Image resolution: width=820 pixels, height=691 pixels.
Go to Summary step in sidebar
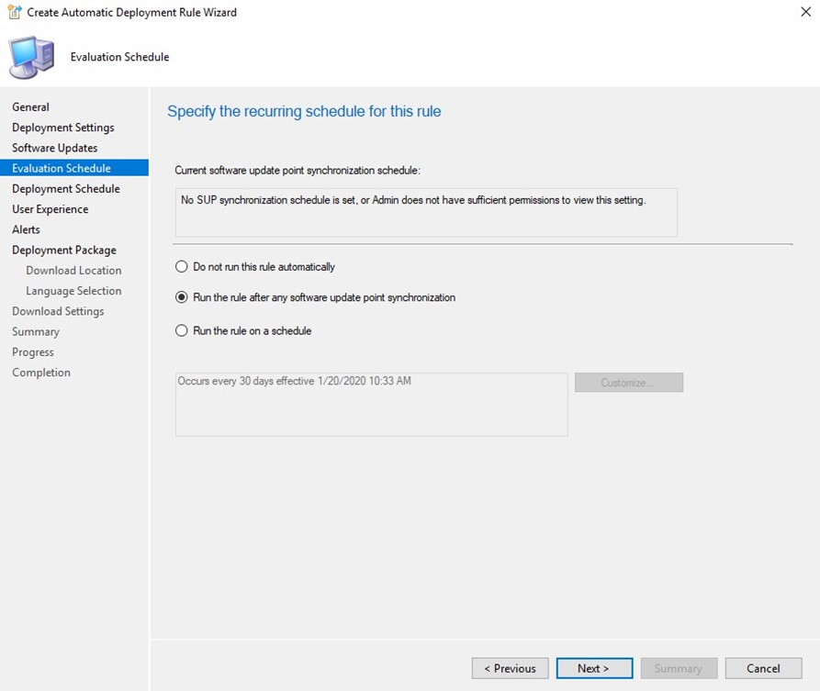click(x=36, y=331)
